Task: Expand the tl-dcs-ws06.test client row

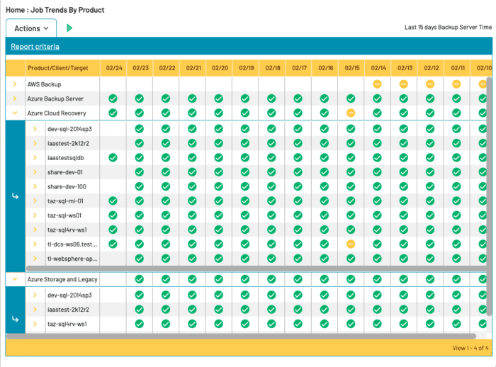Action: [35, 244]
